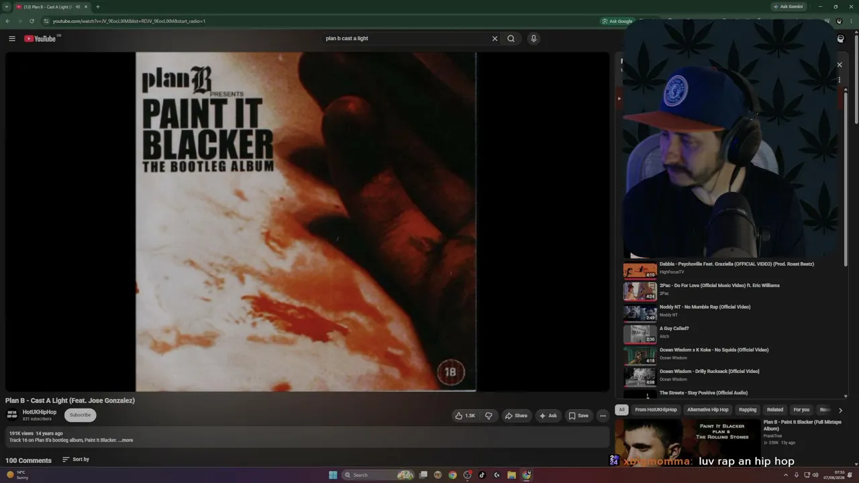Click the Ask button under the video
Image resolution: width=859 pixels, height=483 pixels.
click(x=548, y=416)
